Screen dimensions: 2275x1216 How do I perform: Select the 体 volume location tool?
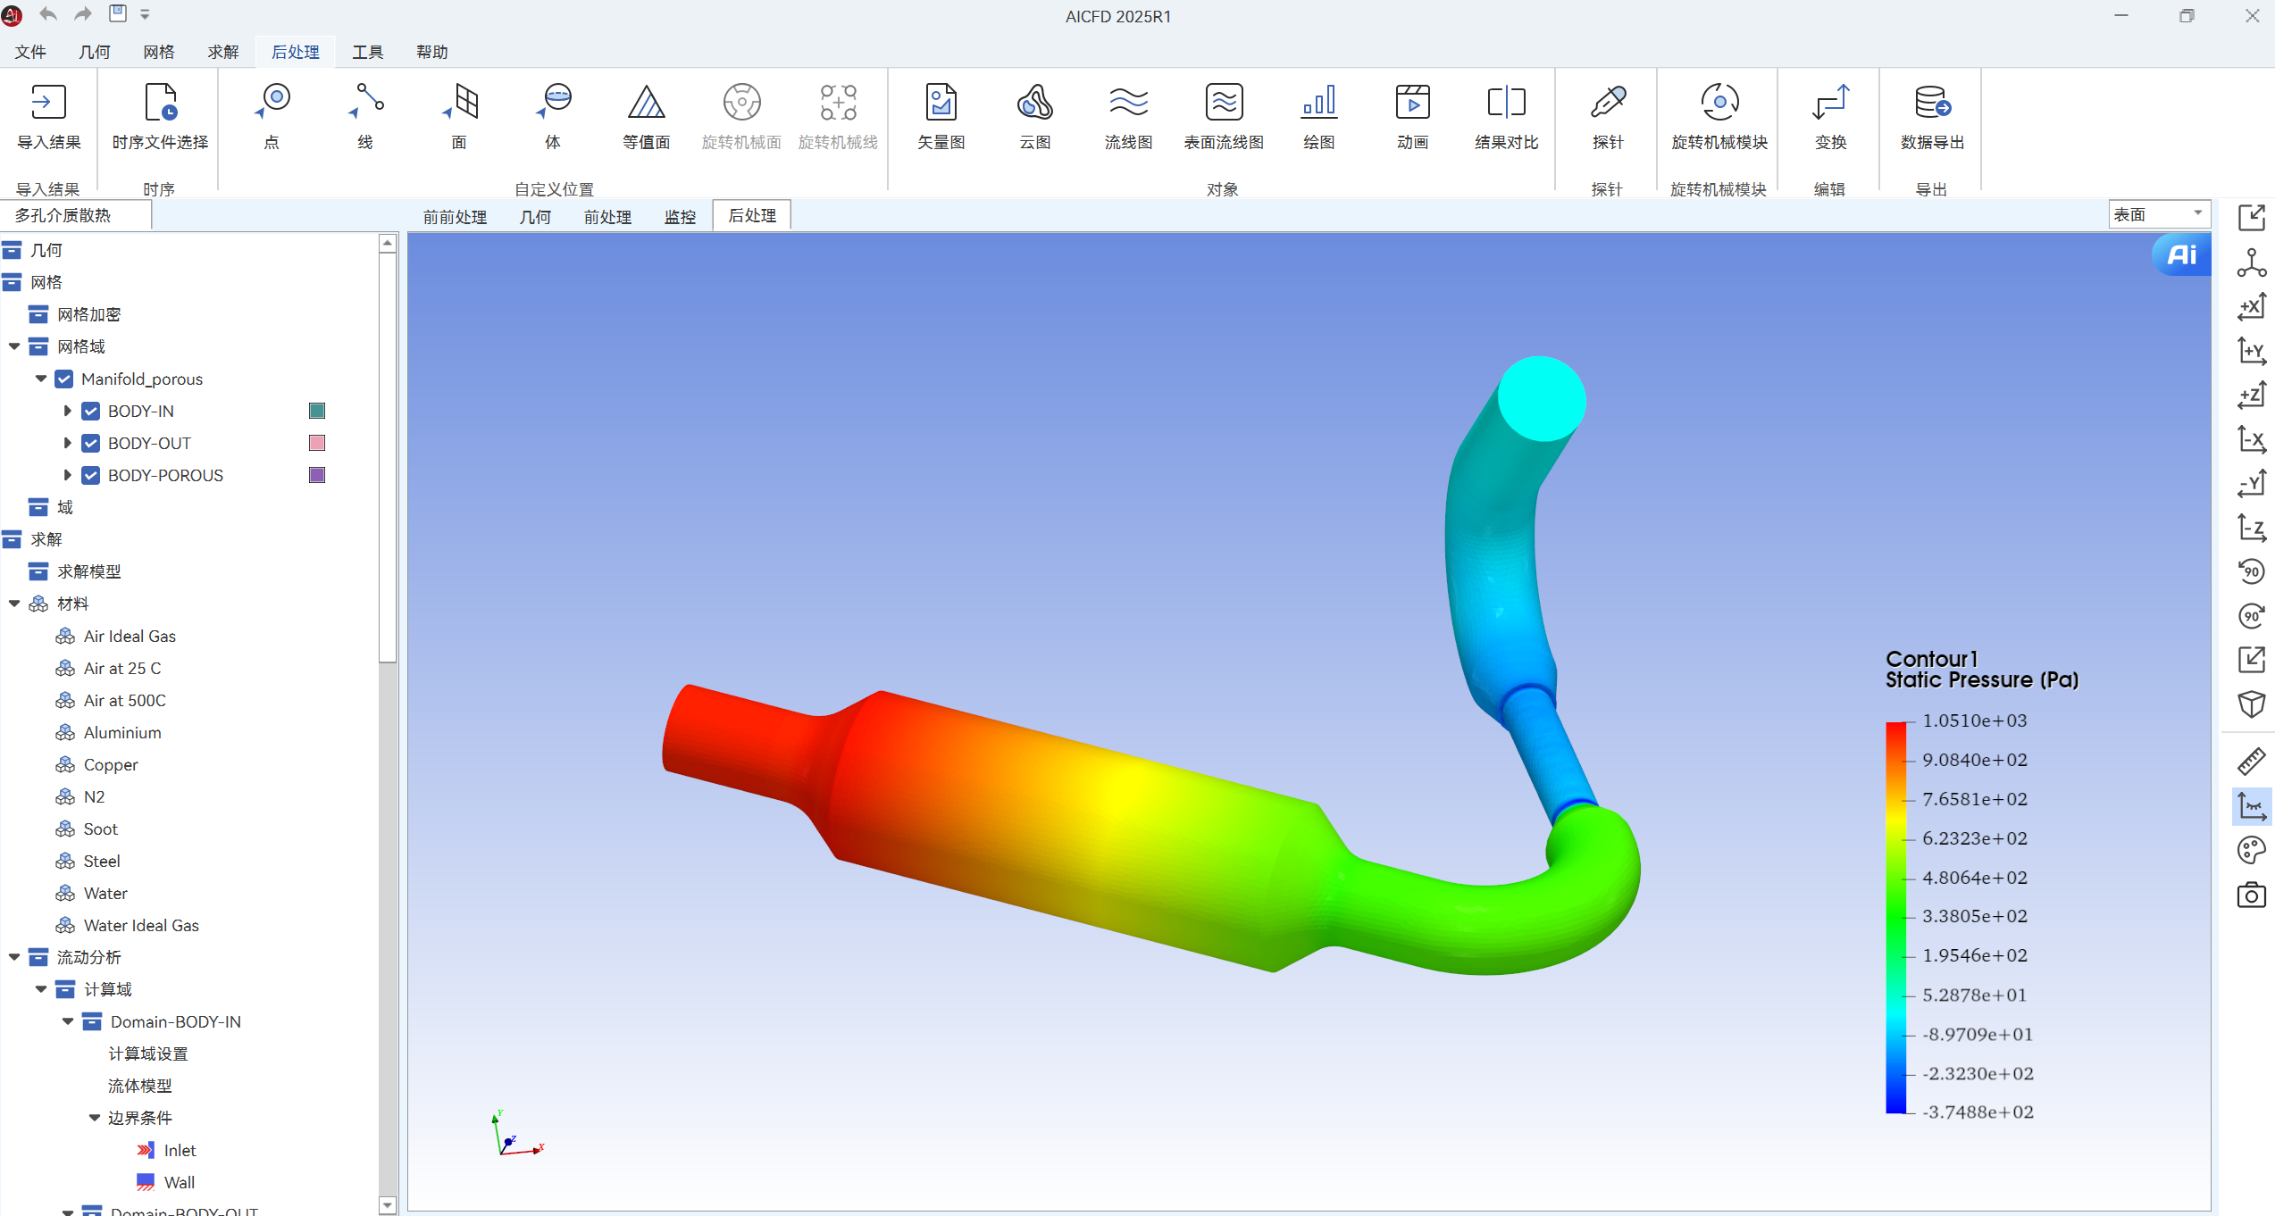(x=553, y=117)
